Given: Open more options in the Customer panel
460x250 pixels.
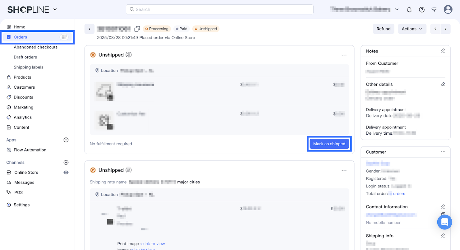Looking at the screenshot, I should point(443,152).
